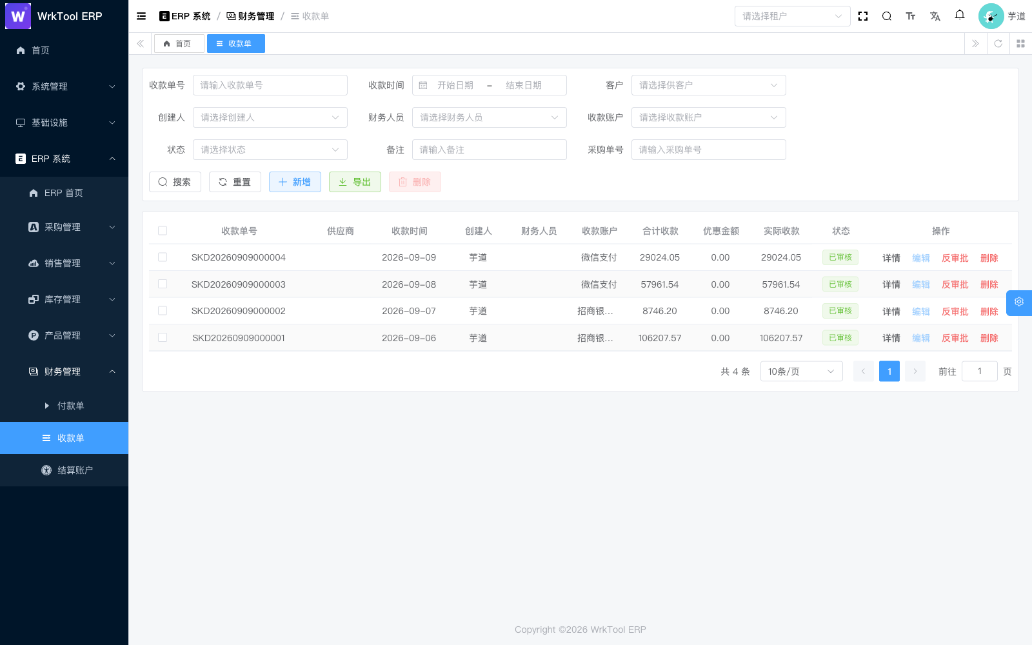Screen dimensions: 1032x645
Task: Open the 财务人员 dropdown
Action: coord(489,117)
